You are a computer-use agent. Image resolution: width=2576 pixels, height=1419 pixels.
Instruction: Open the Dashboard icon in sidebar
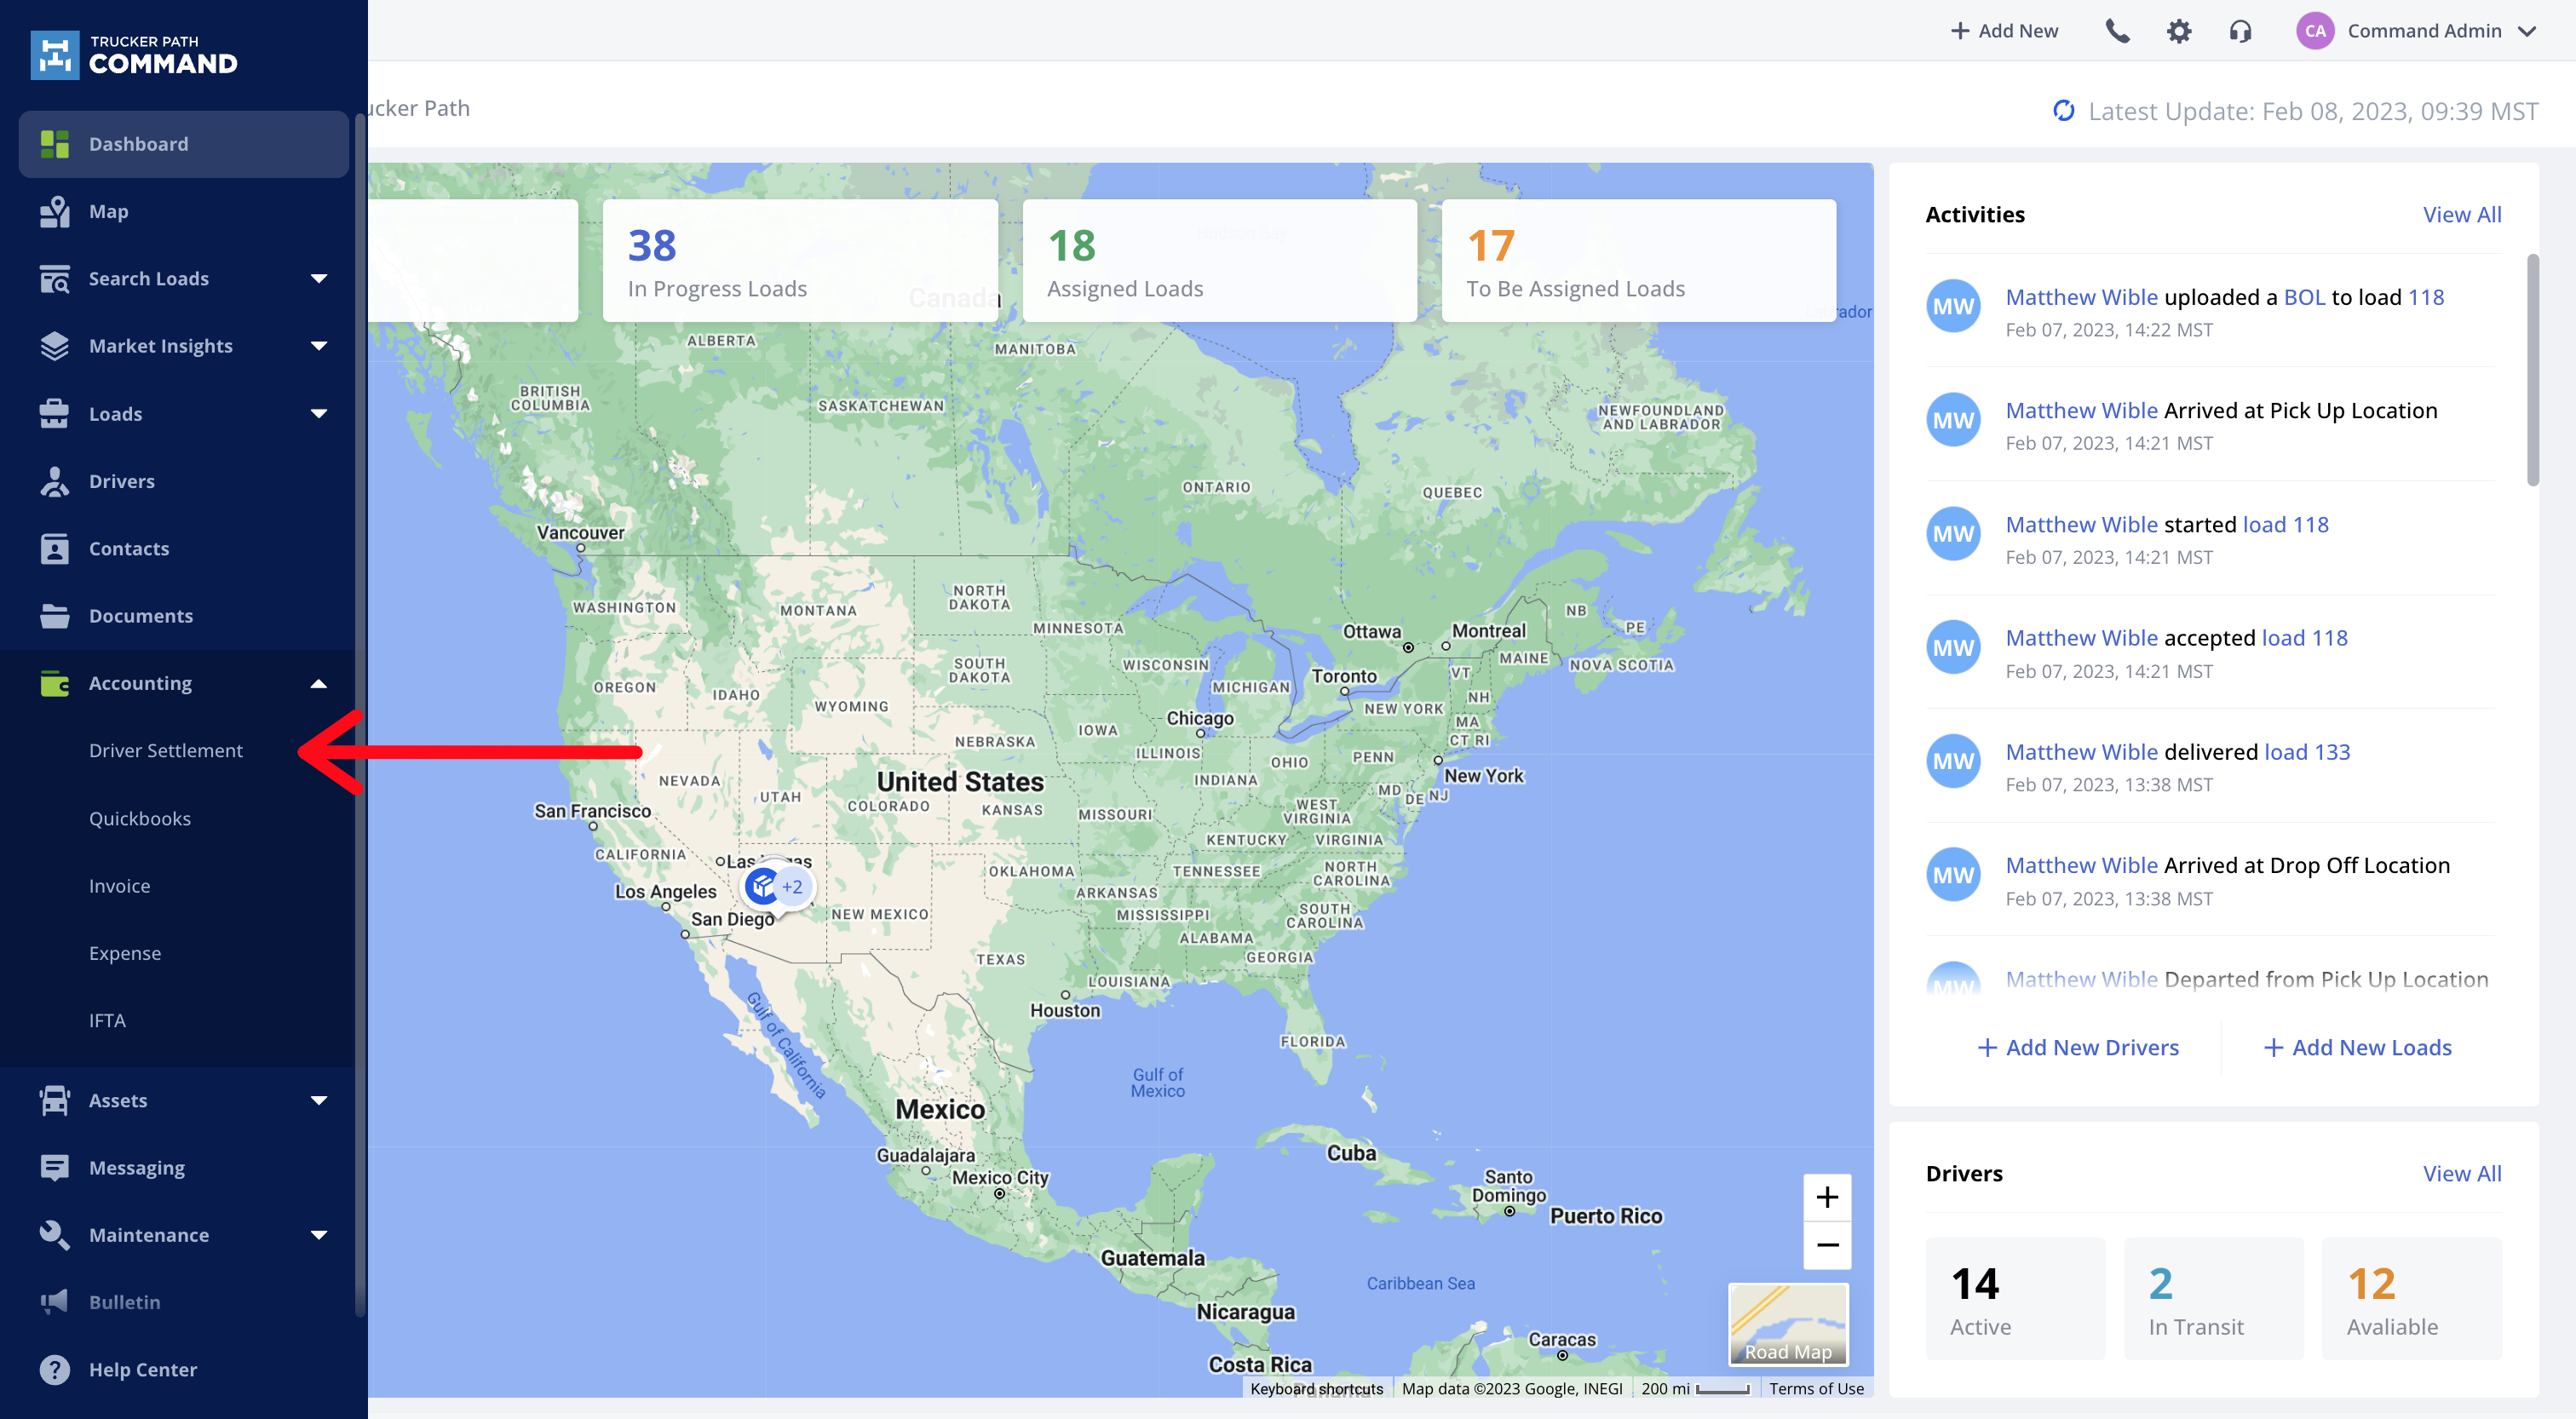point(55,144)
